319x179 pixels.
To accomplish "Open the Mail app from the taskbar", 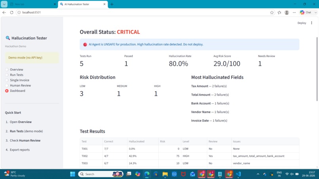I will pos(192,174).
